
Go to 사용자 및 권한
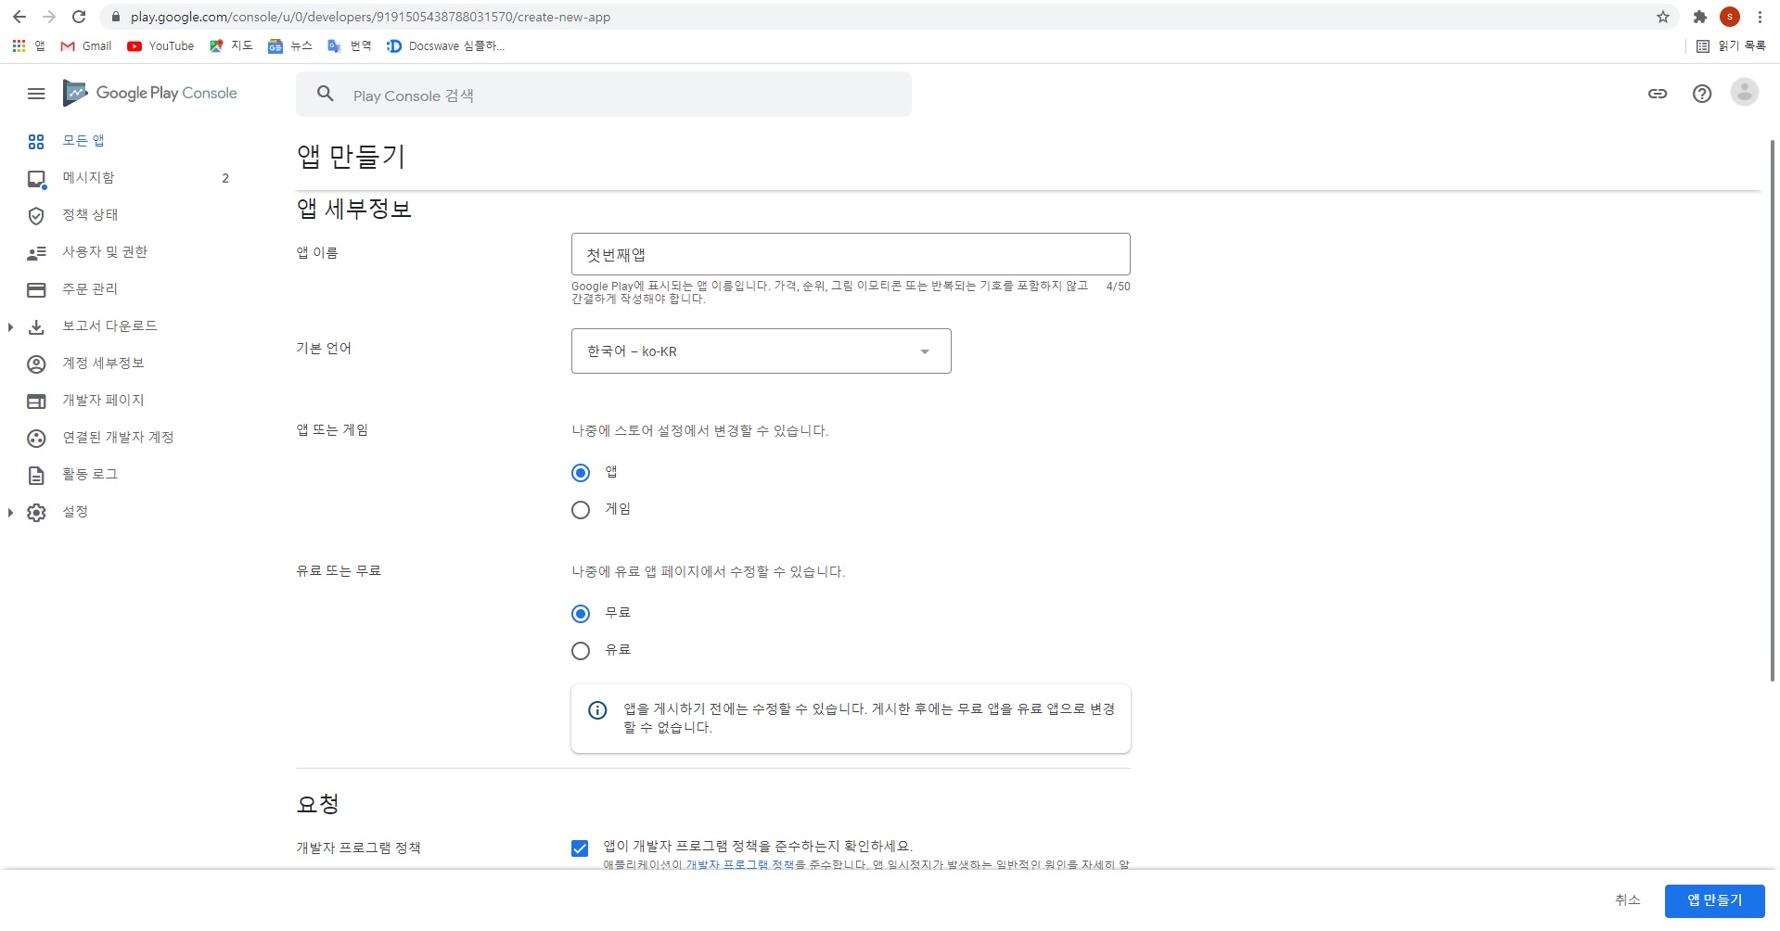(105, 251)
